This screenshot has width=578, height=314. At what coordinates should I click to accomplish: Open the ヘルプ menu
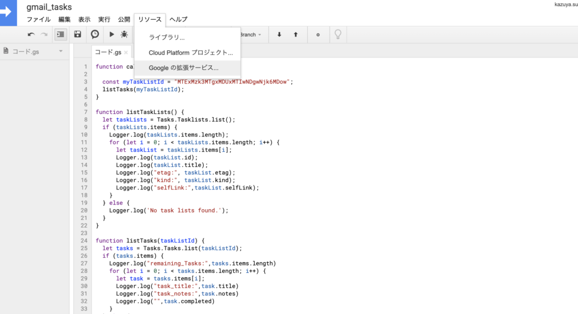178,19
